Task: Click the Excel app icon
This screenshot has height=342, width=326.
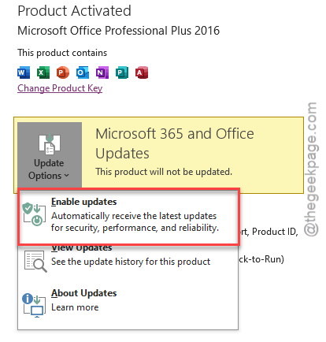Action: tap(43, 72)
